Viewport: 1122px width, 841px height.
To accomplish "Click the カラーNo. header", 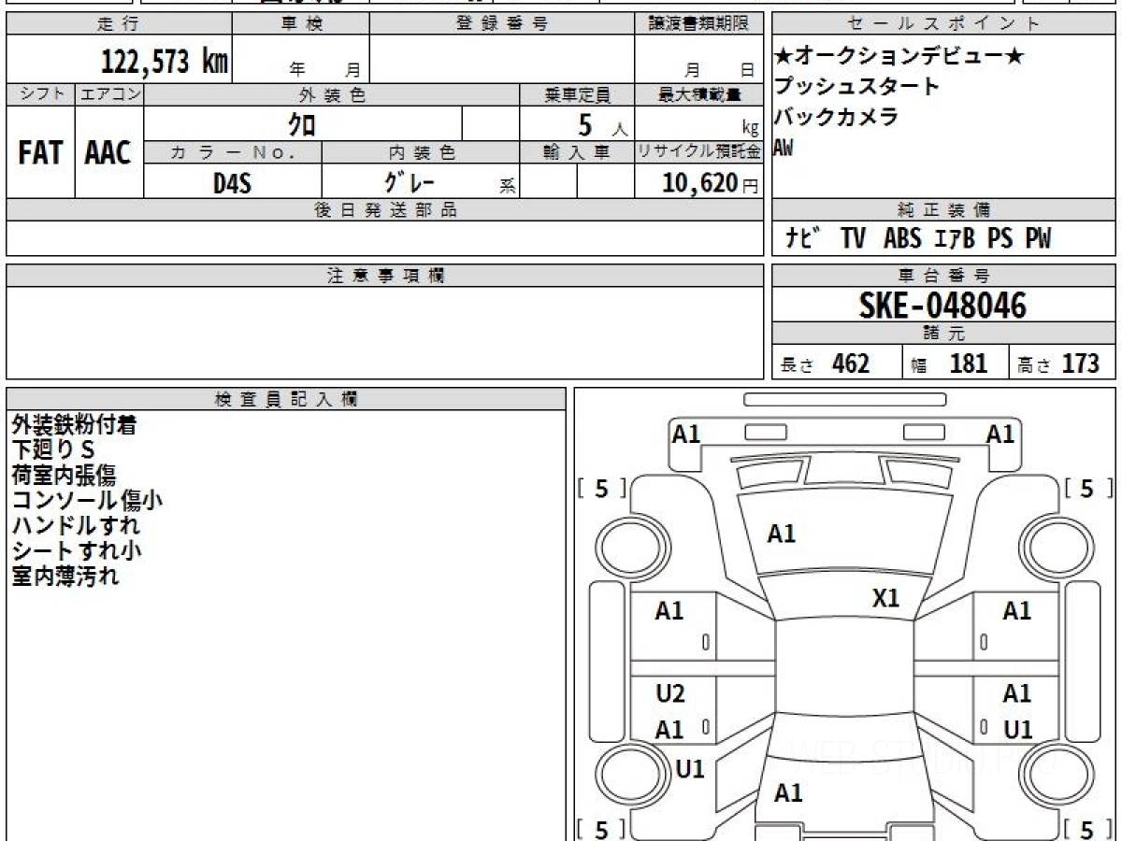I will [233, 152].
